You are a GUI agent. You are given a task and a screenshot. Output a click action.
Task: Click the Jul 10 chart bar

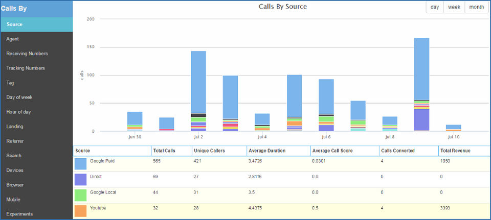(x=454, y=128)
